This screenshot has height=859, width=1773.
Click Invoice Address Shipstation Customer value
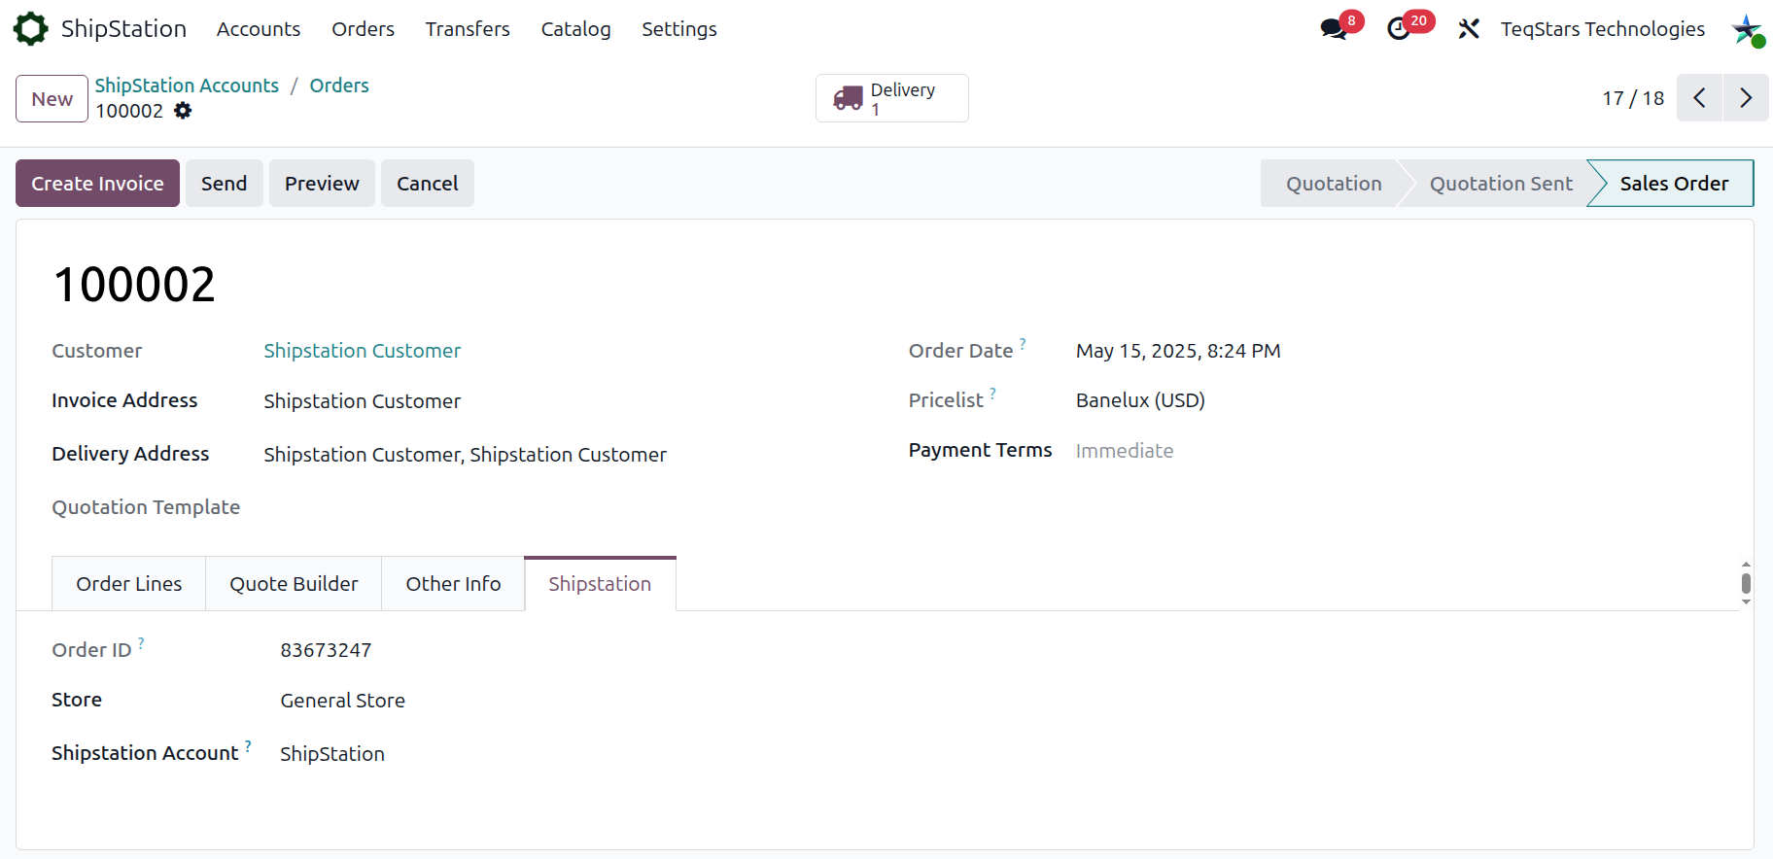[362, 401]
